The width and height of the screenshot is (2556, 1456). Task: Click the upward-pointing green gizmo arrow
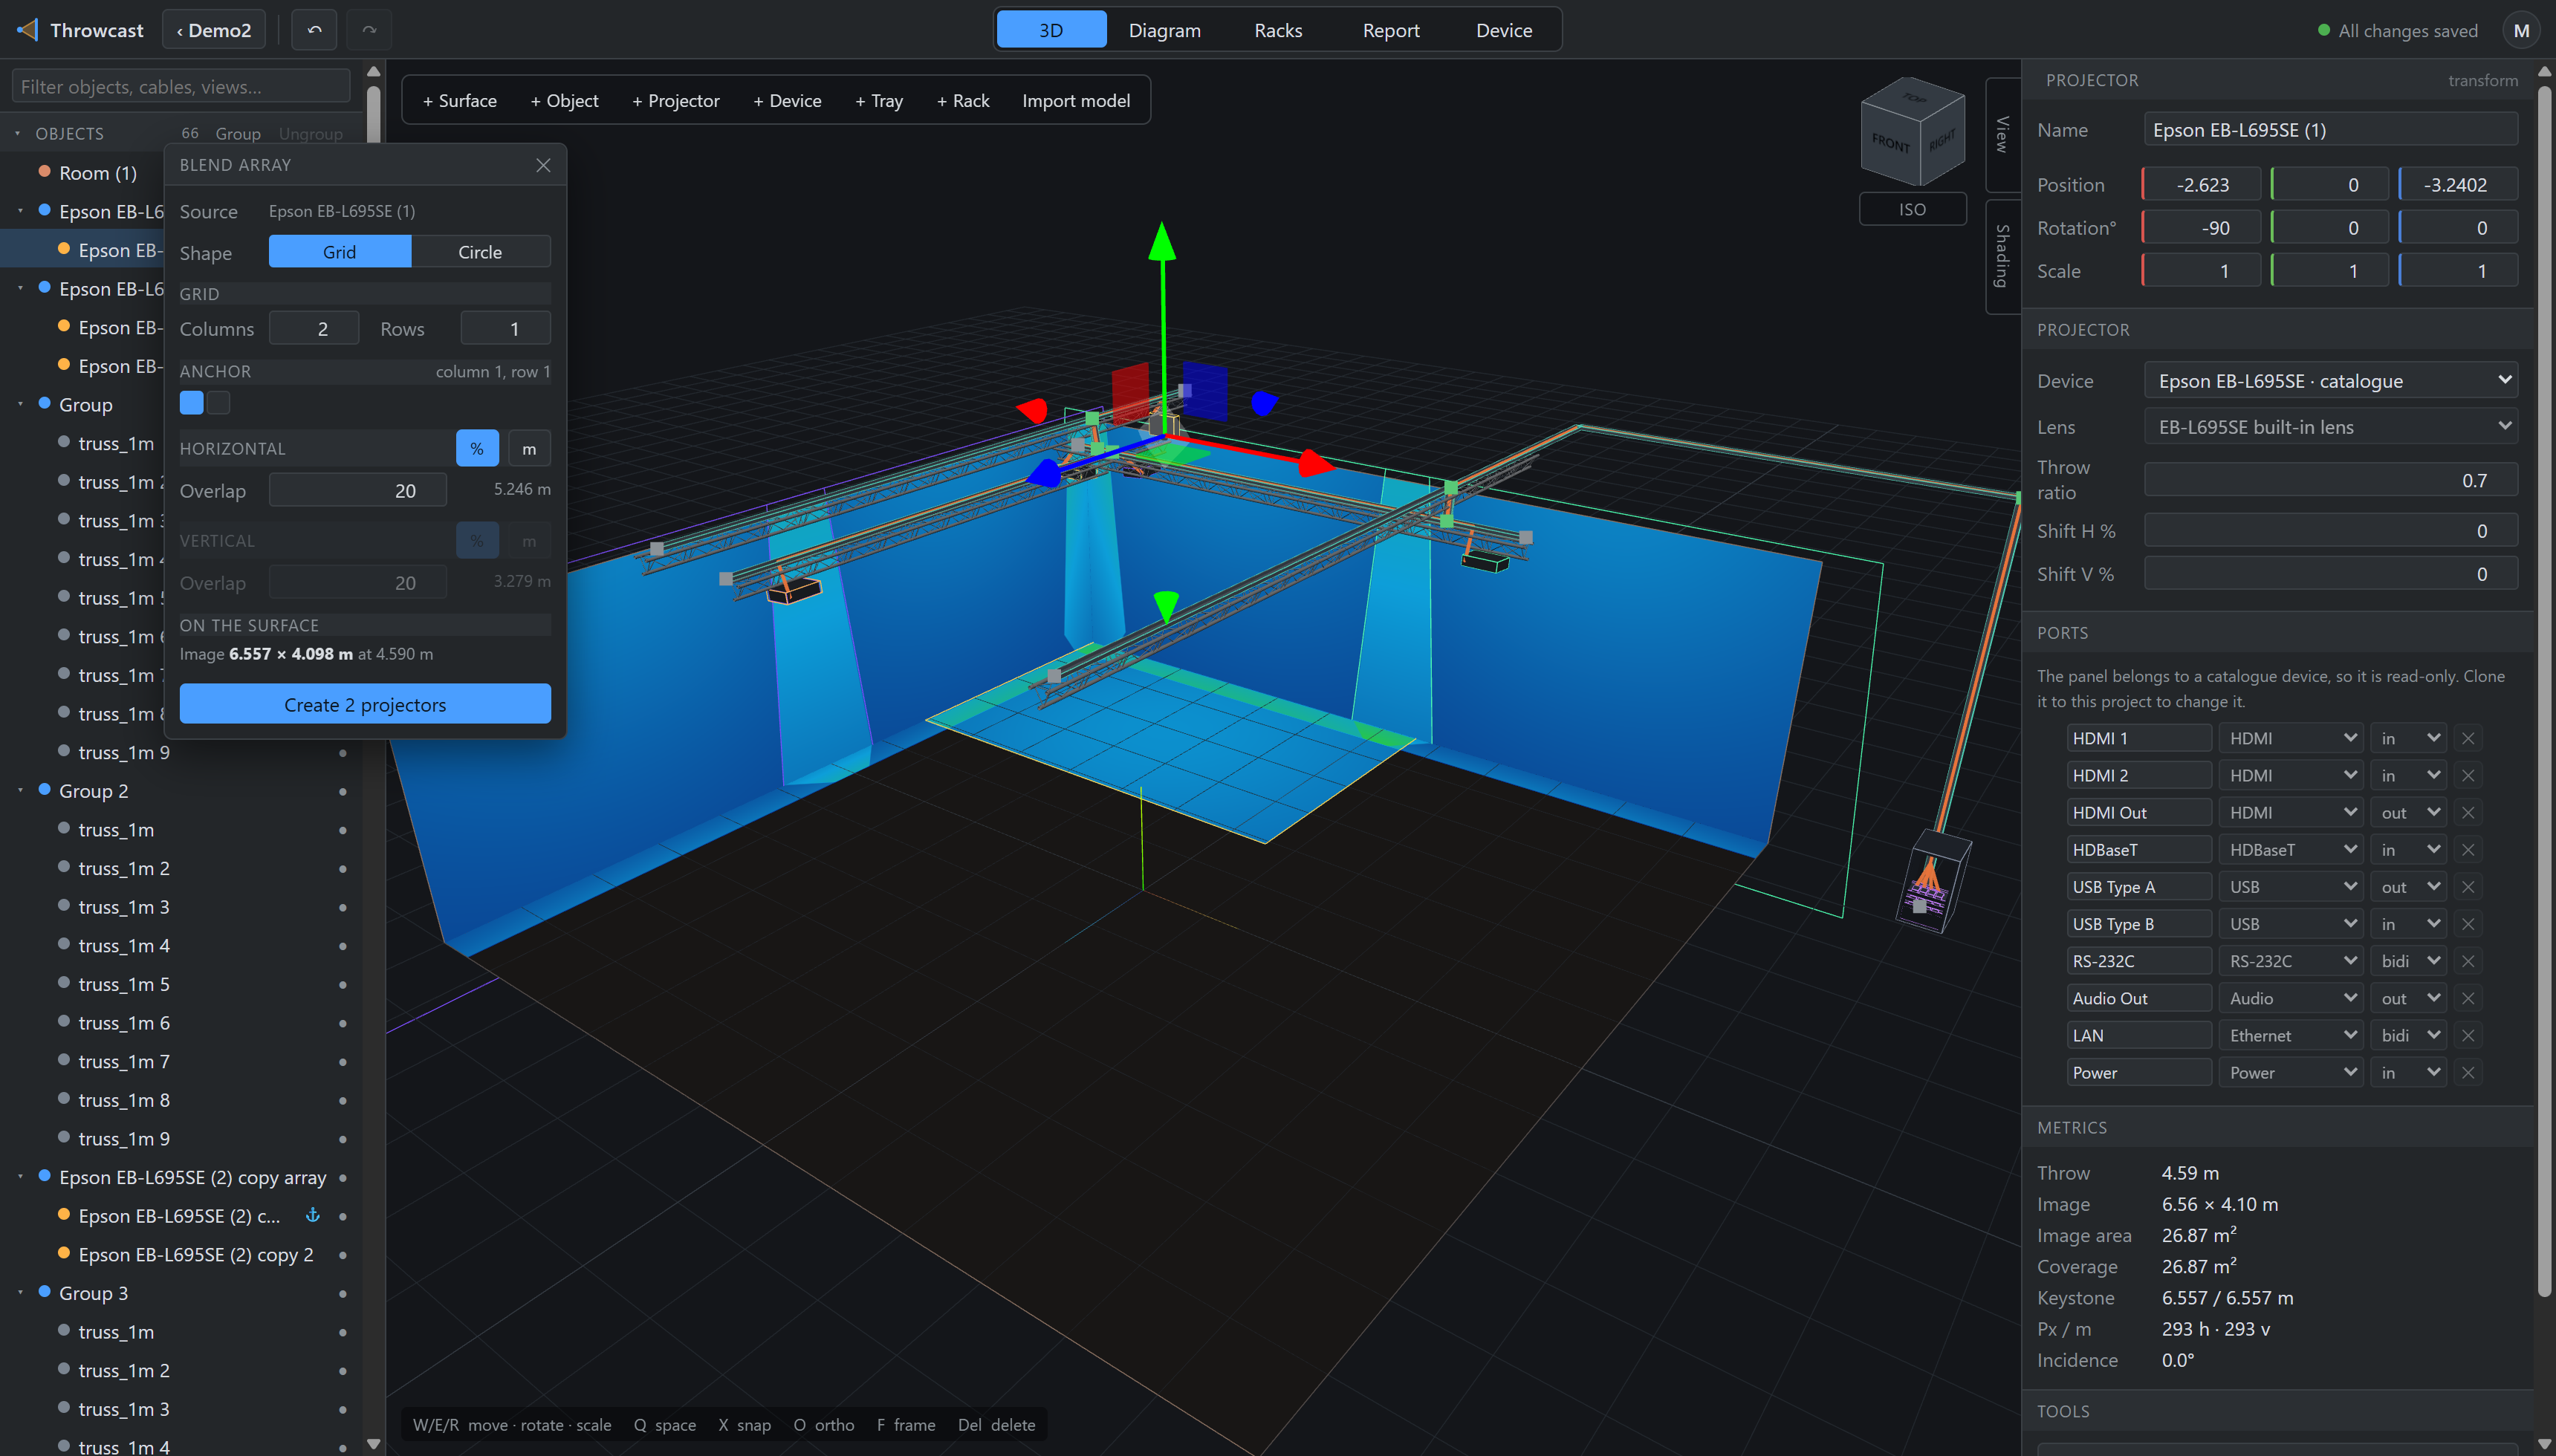pos(1161,242)
